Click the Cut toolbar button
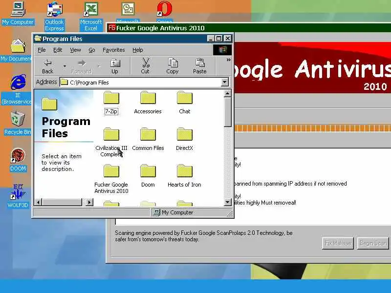391x293 pixels. 145,66
